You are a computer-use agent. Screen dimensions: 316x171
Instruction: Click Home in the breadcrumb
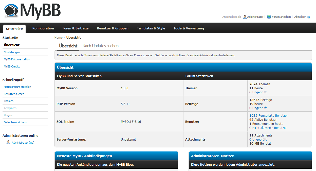pyautogui.click(x=59, y=38)
